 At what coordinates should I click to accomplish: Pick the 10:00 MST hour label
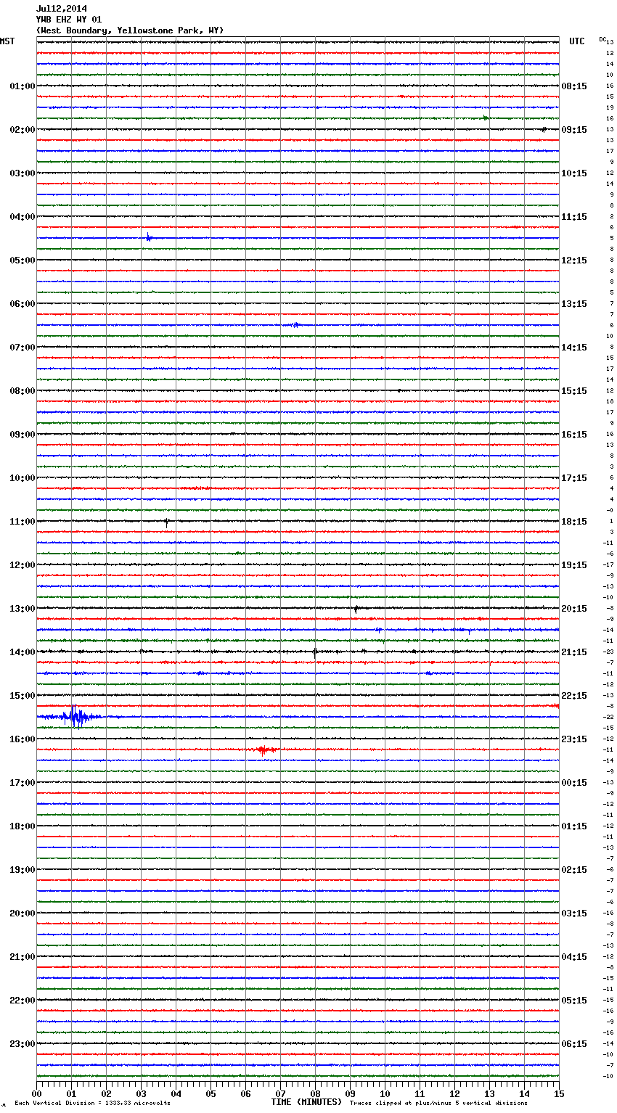click(x=23, y=478)
